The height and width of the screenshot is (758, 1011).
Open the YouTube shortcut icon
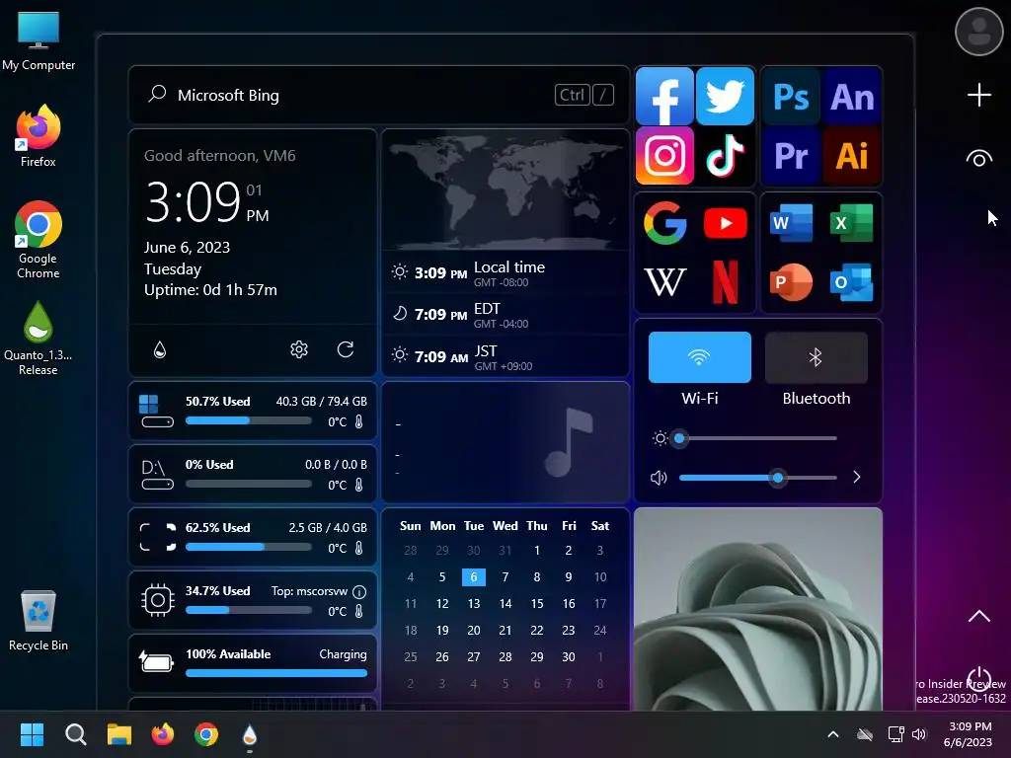pos(726,223)
